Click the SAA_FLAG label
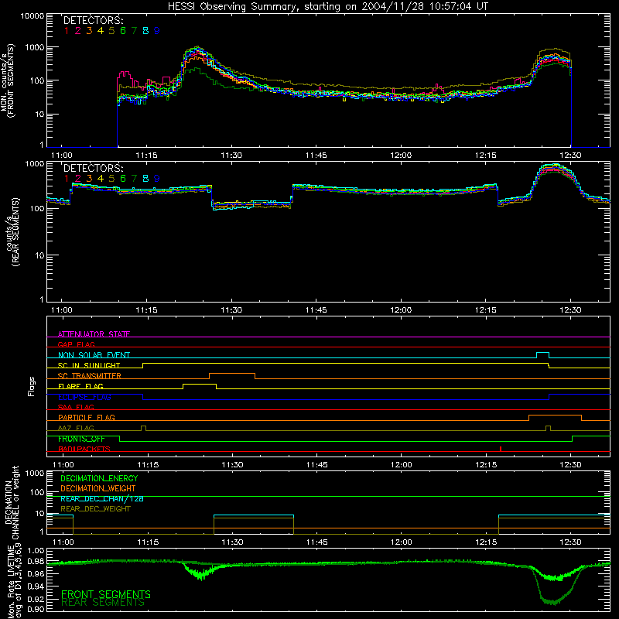The width and height of the screenshot is (619, 619). pyautogui.click(x=76, y=407)
